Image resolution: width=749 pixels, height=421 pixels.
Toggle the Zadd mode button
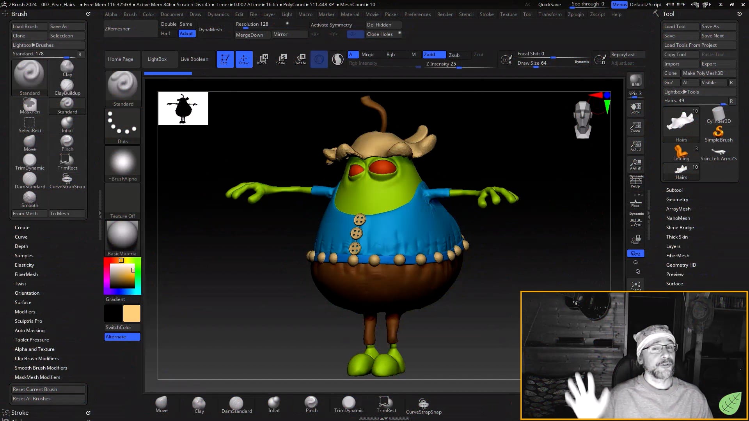(x=434, y=55)
